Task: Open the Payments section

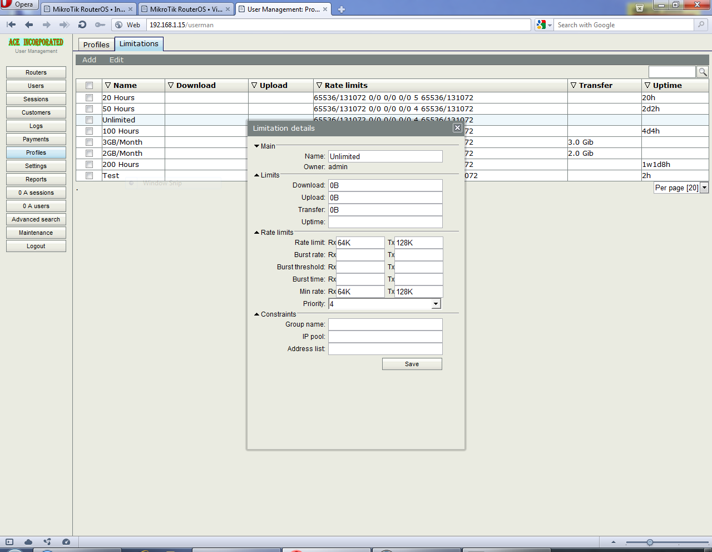Action: pyautogui.click(x=36, y=139)
